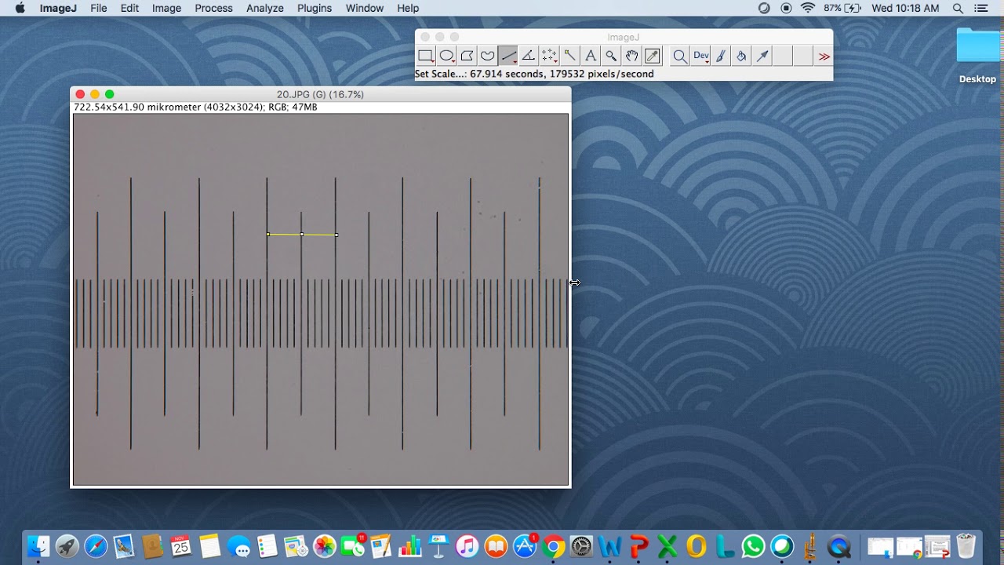Screen dimensions: 1004x565
Task: Open the Analyze menu
Action: [265, 8]
